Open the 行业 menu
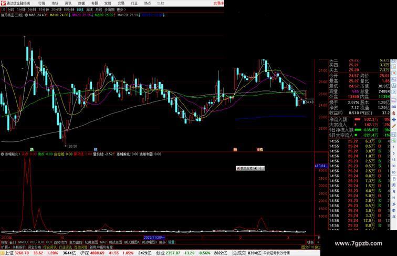The width and height of the screenshot is (397, 256). pos(134,3)
